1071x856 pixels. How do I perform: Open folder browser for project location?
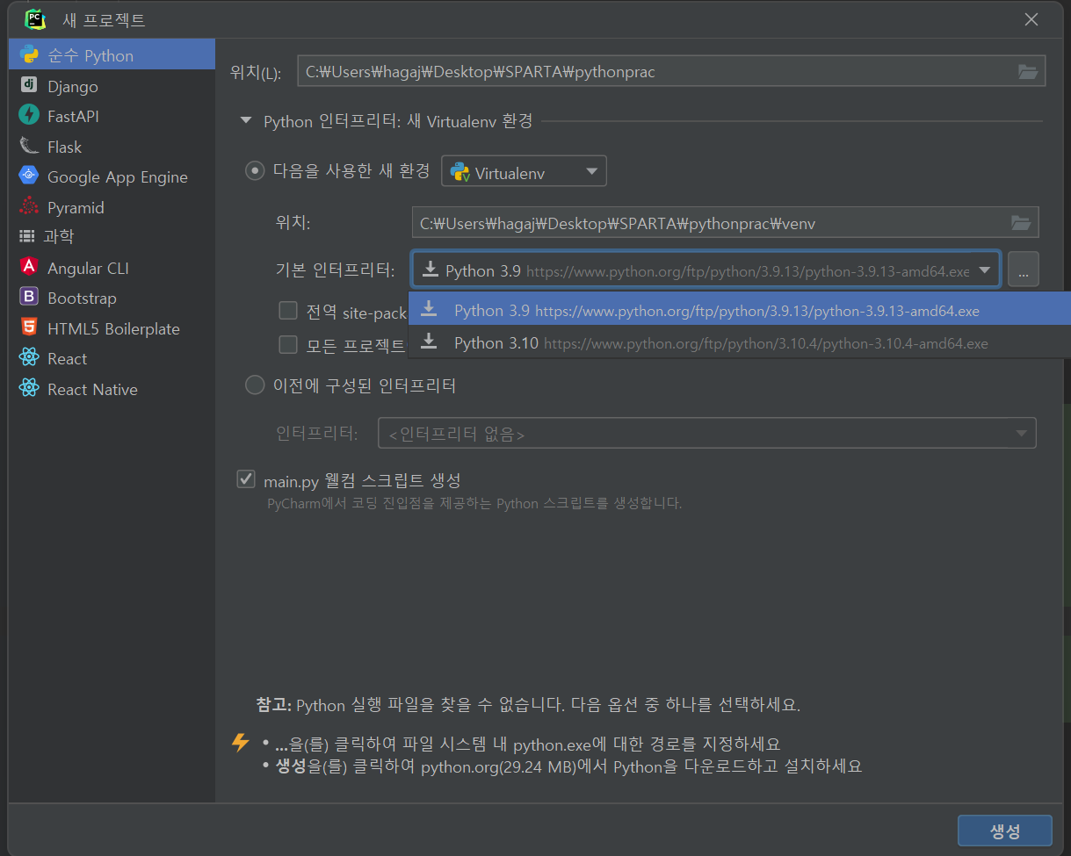click(x=1028, y=72)
